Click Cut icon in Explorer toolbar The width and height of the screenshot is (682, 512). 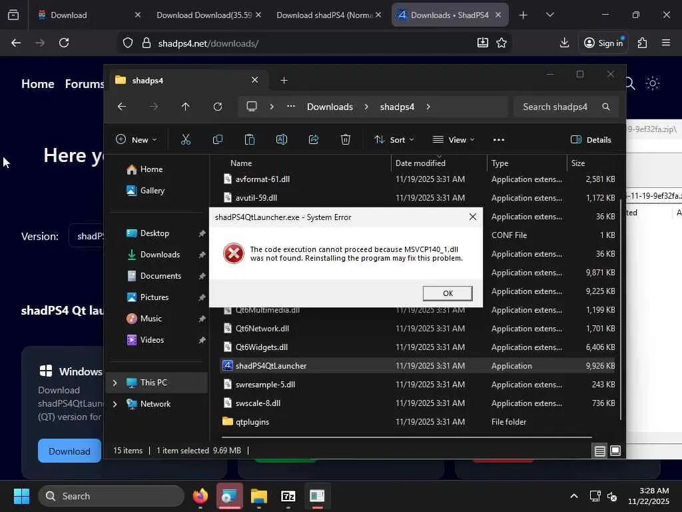pos(186,140)
